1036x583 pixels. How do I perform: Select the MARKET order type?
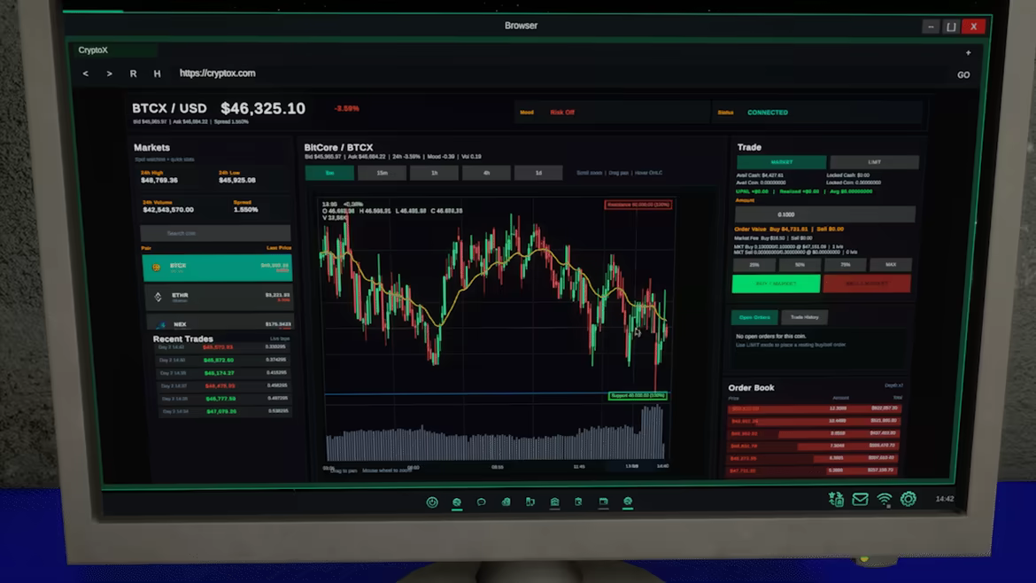[x=782, y=162]
